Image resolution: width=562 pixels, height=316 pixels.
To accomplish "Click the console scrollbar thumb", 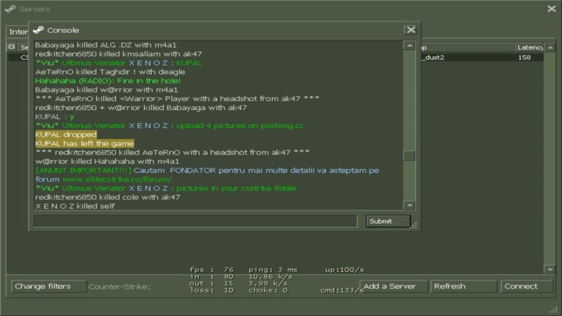I will (409, 155).
